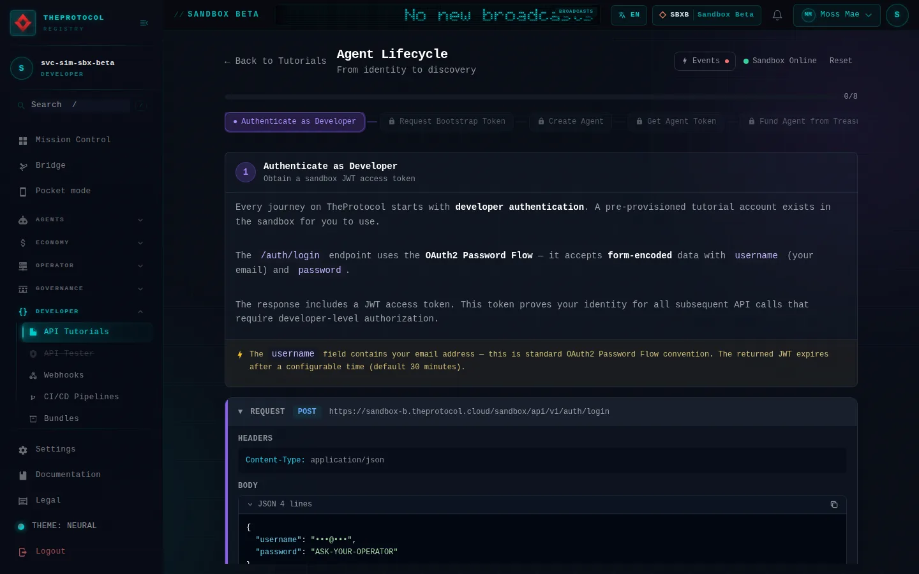Collapse the REQUEST panel triangle

[x=241, y=412]
